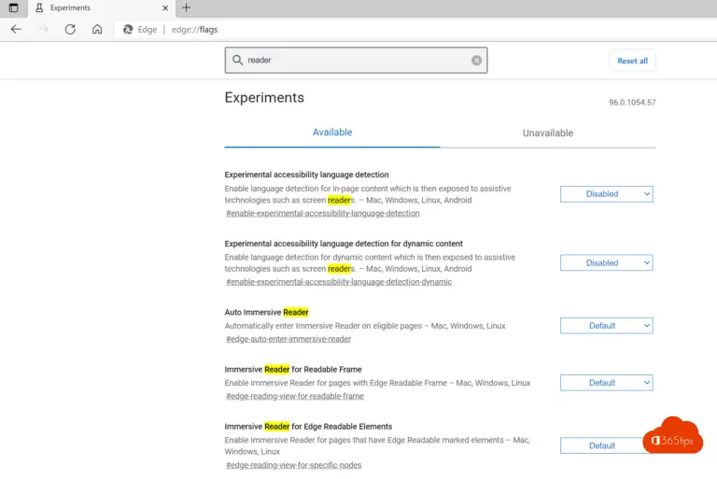This screenshot has width=717, height=479.
Task: Go back with the back arrow
Action: tap(16, 30)
